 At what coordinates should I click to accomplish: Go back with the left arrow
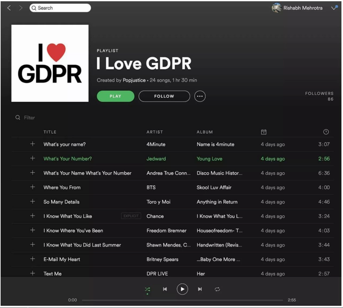[x=9, y=8]
